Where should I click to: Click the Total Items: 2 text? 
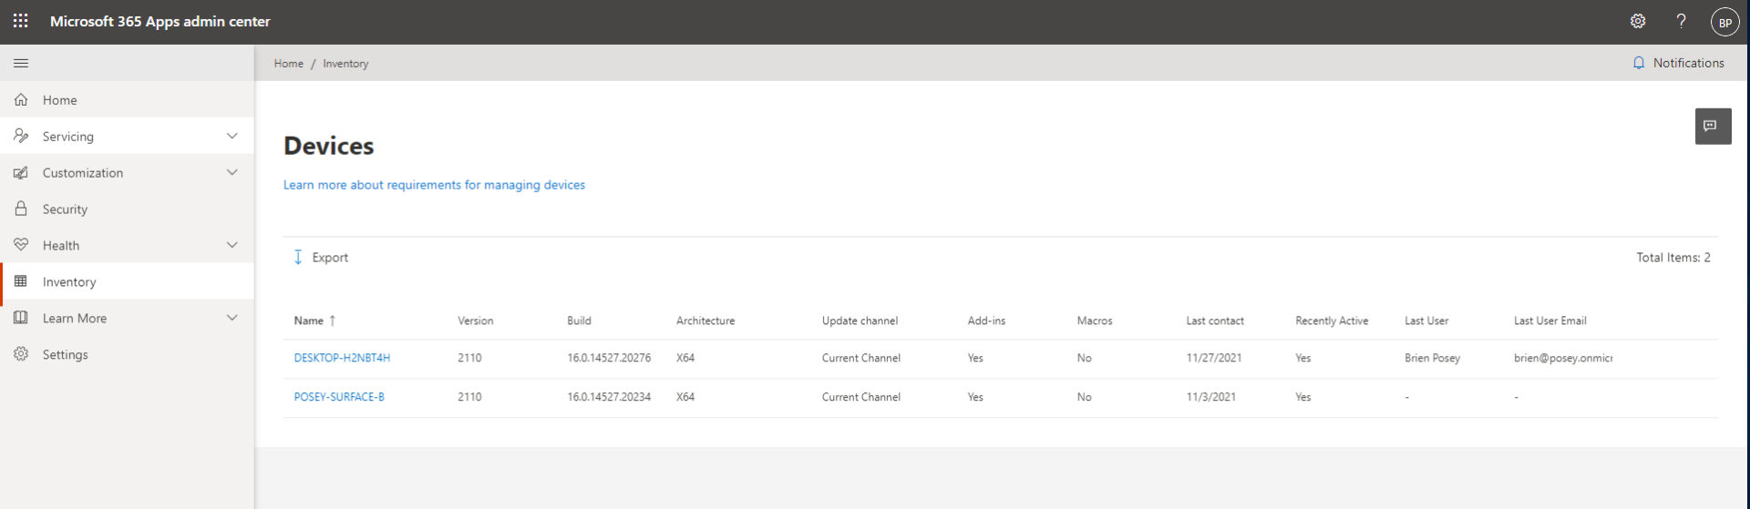(x=1673, y=258)
